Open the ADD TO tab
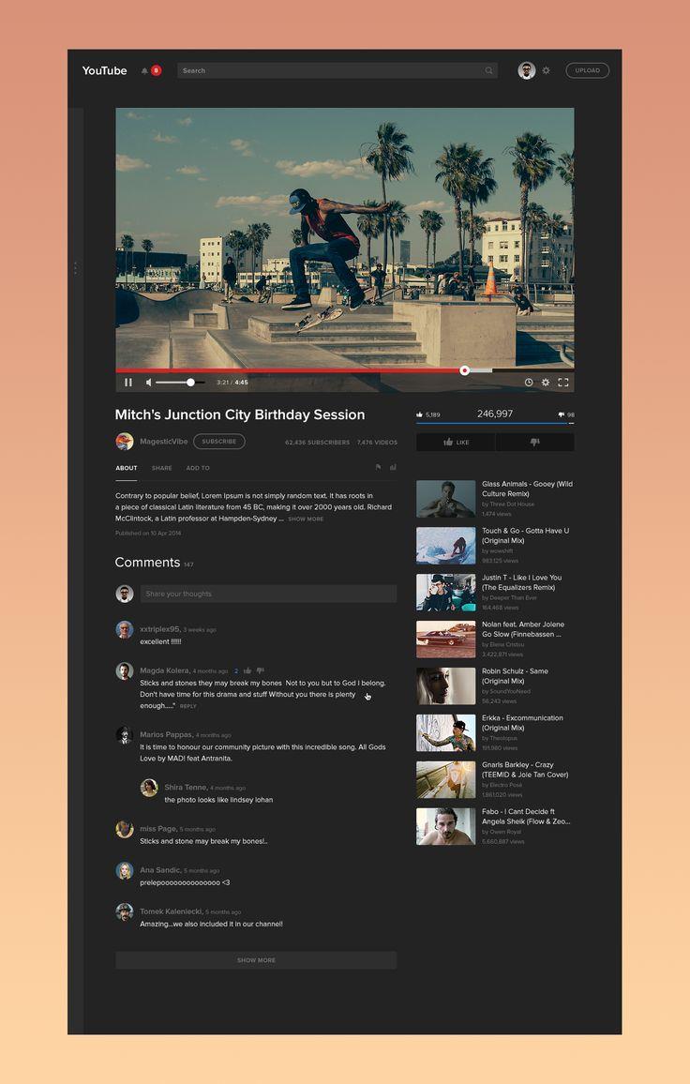Image resolution: width=690 pixels, height=1084 pixels. 198,468
